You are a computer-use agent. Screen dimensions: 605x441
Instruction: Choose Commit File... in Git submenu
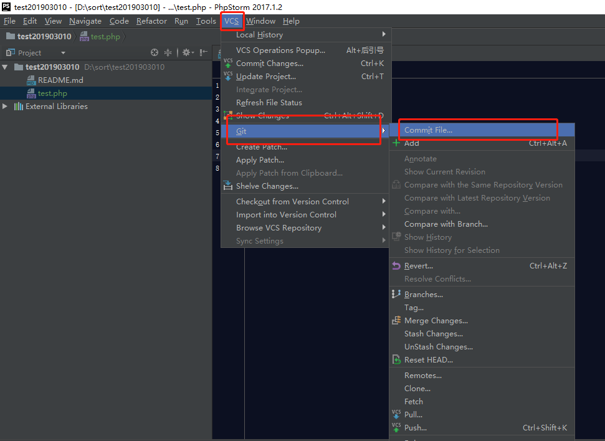coord(482,130)
